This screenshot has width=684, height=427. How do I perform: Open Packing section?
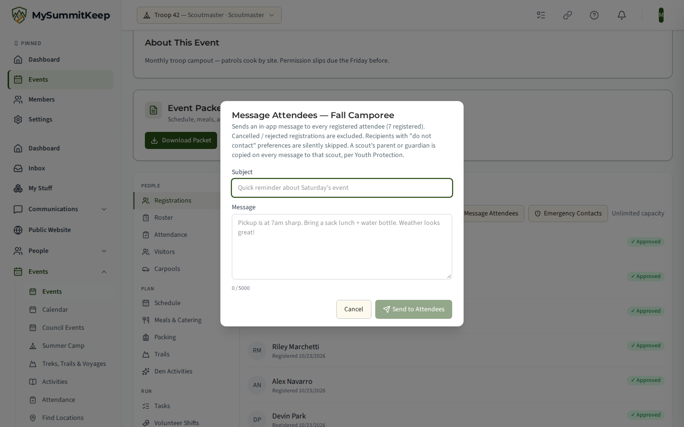pyautogui.click(x=186, y=337)
